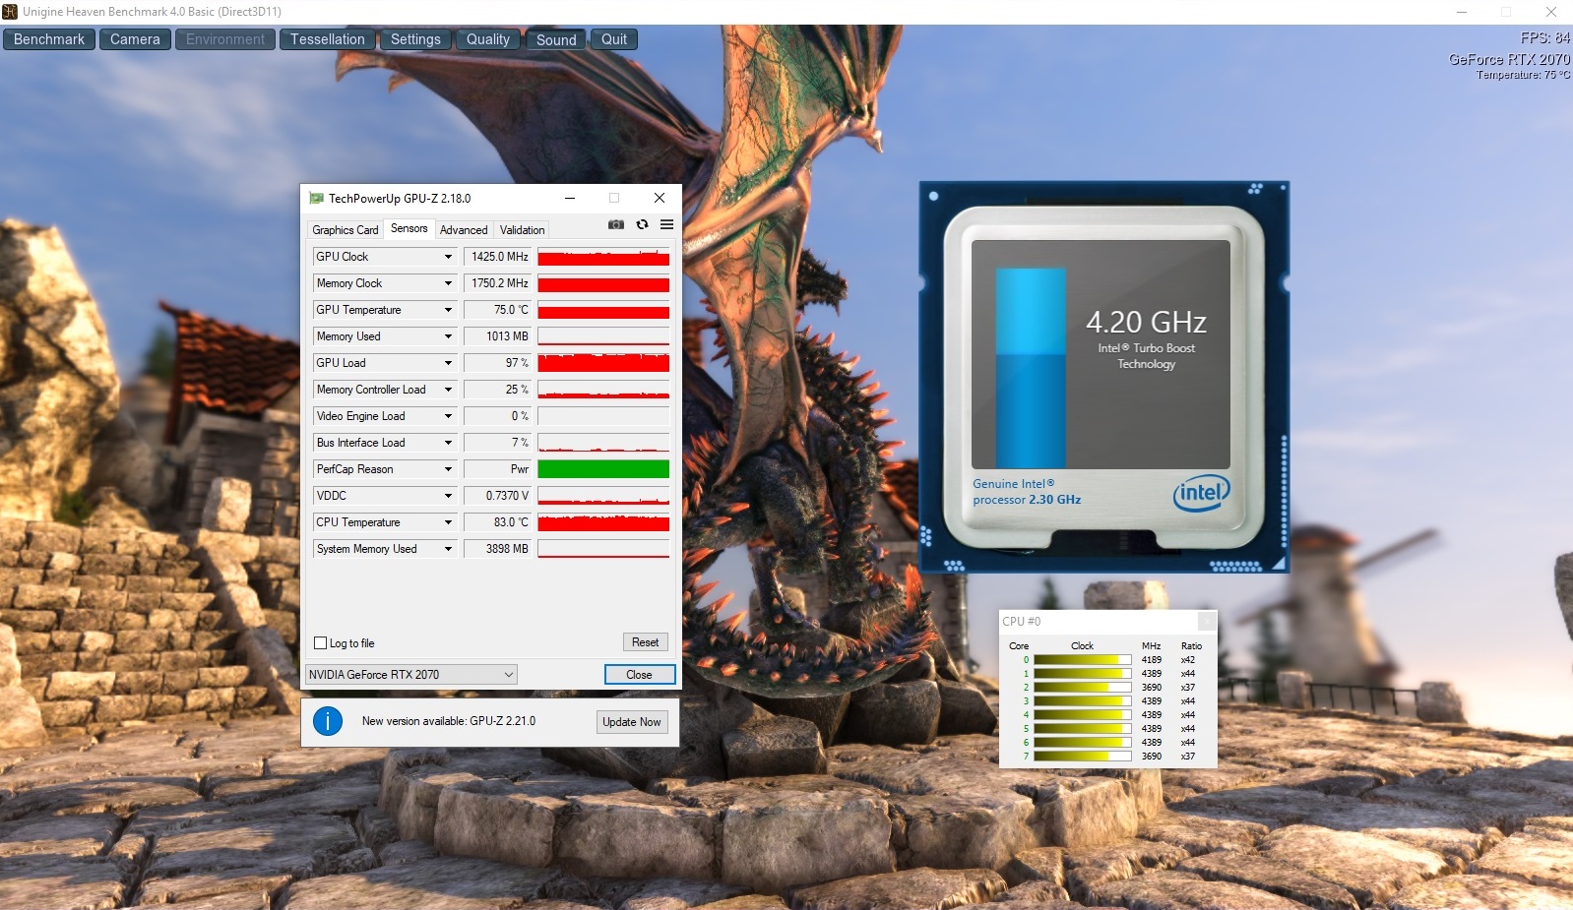
Task: Switch to the Graphics Card tab
Action: pos(345,230)
